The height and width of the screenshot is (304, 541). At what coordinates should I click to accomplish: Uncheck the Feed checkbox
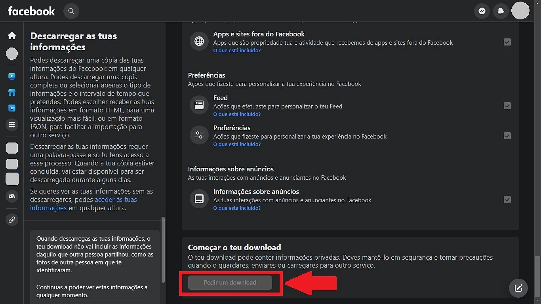pos(507,106)
